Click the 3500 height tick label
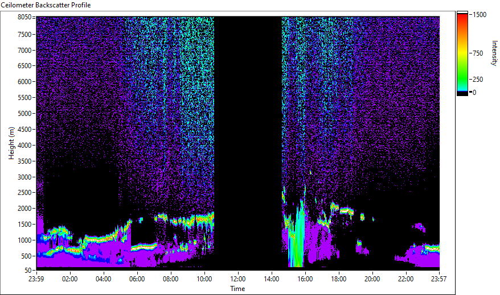Image resolution: width=500 pixels, height=295 pixels. (24, 161)
